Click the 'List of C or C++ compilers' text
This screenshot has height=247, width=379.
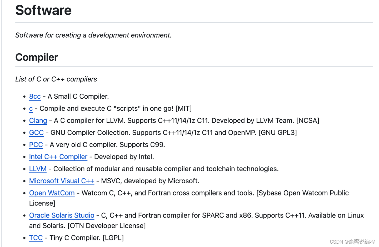(x=56, y=79)
